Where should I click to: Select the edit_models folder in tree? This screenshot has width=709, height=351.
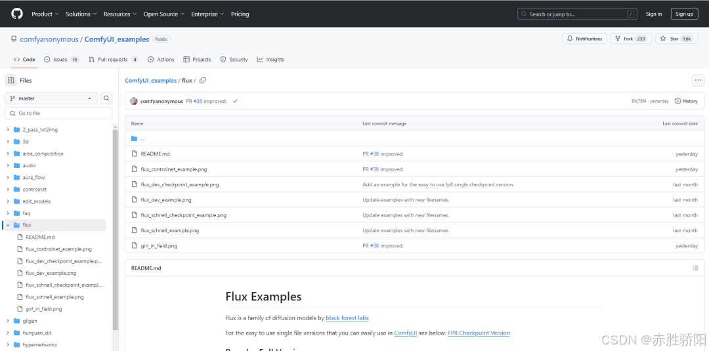pos(36,201)
